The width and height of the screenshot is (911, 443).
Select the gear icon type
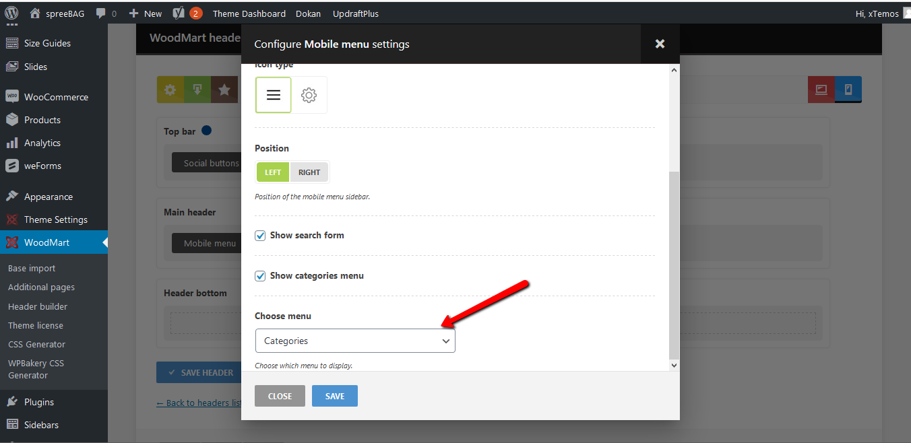309,95
